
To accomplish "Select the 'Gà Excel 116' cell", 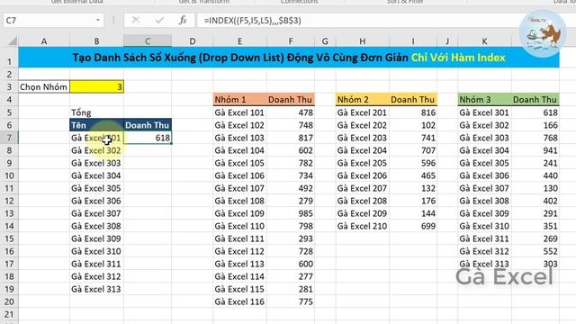I will (239, 301).
